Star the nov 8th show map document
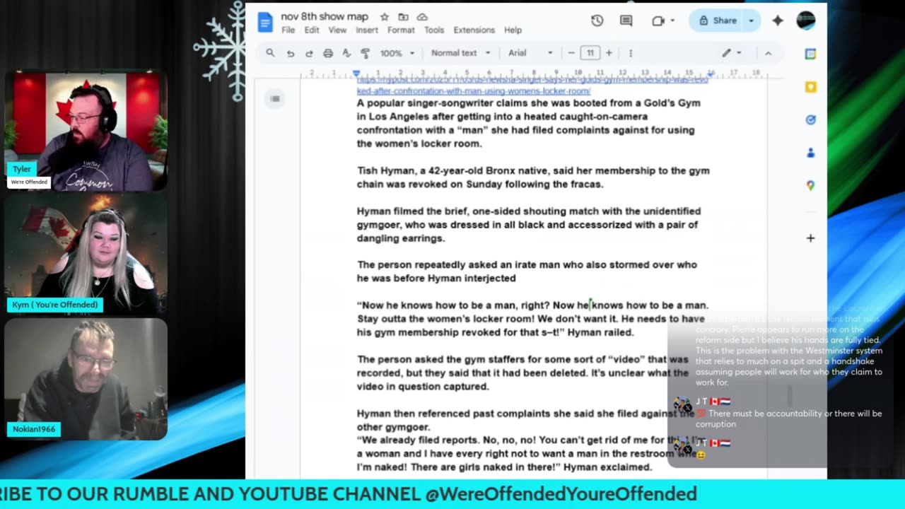The width and height of the screenshot is (905, 509). pos(385,17)
